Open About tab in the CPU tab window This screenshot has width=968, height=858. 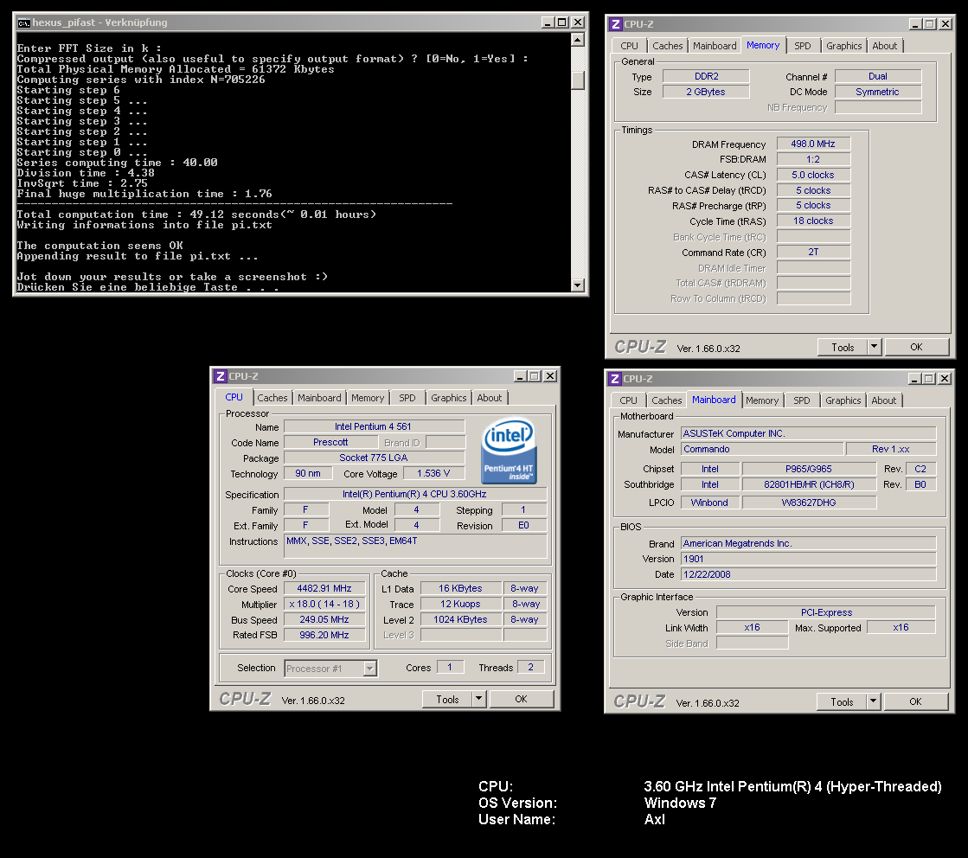(x=490, y=398)
